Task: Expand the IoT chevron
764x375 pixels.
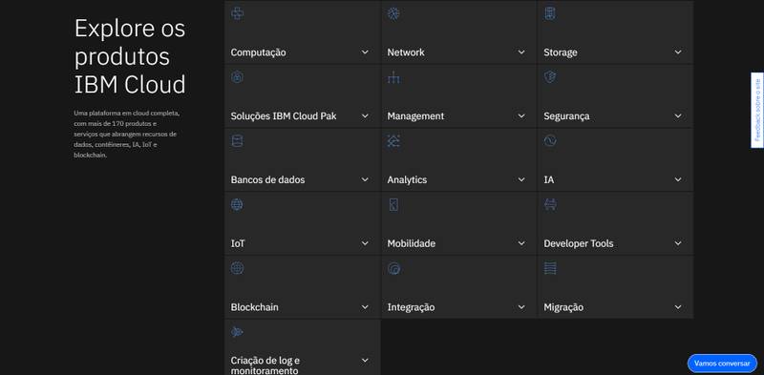Action: 365,243
